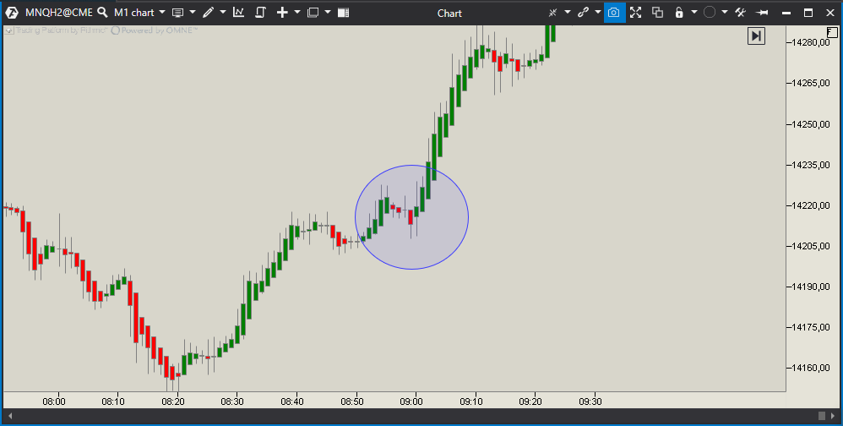Viewport: 843px width, 426px height.
Task: Open the symbol search magnifier icon
Action: (102, 13)
